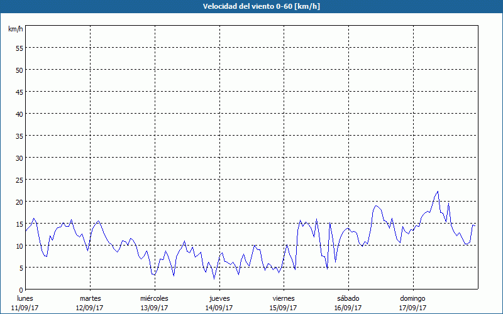Click the date label '15/09/17'
The height and width of the screenshot is (314, 503).
(284, 308)
